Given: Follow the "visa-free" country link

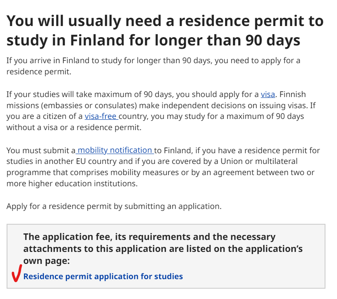Looking at the screenshot, I should (x=101, y=116).
